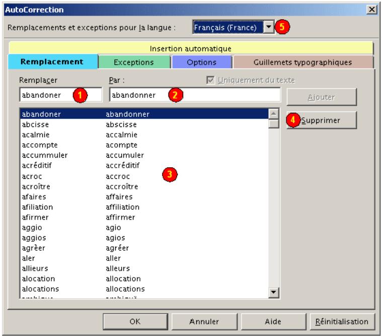The width and height of the screenshot is (382, 336).
Task: Select the accummuler replacement row
Action: (144, 155)
